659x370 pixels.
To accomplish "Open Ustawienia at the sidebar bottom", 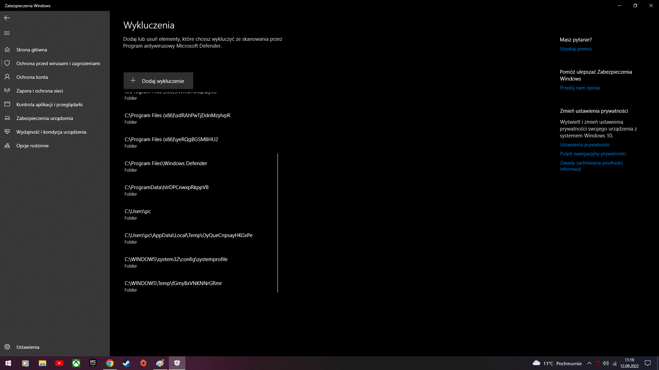I will 55,347.
